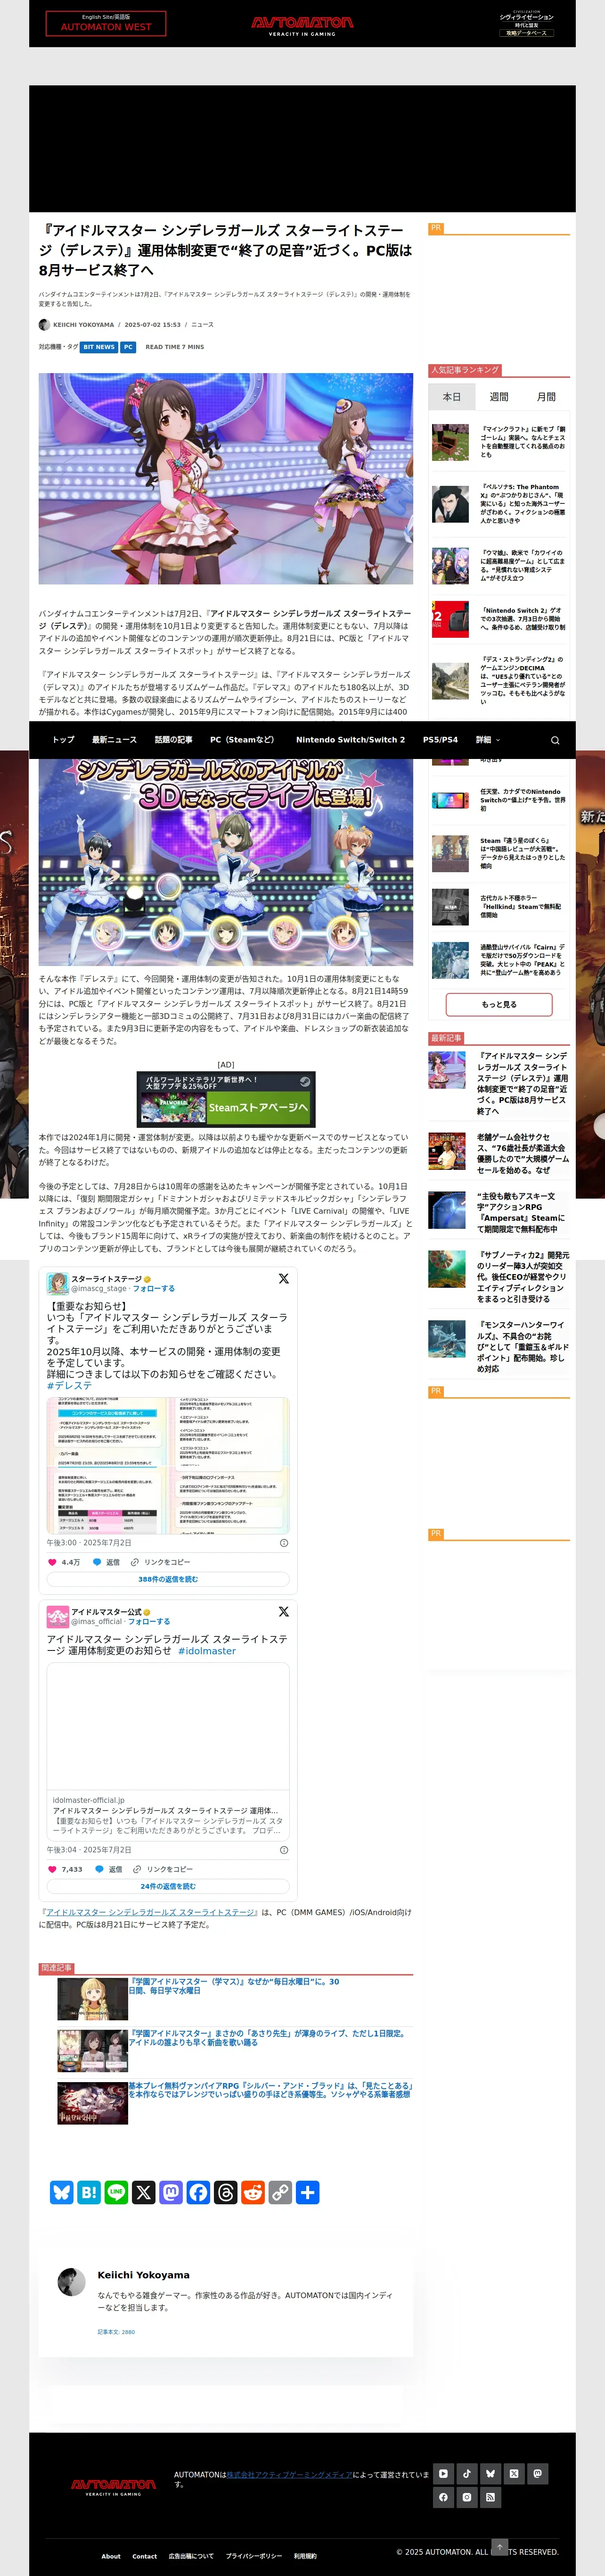Open more share options plus icon
The image size is (605, 2576).
[x=308, y=2192]
